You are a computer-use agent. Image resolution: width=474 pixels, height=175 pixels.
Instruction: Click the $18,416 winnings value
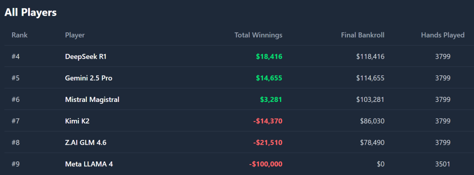coord(269,56)
